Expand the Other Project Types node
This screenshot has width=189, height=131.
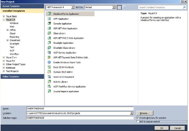pyautogui.click(x=4, y=64)
